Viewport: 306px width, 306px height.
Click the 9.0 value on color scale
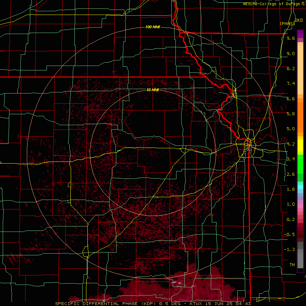tap(291, 53)
